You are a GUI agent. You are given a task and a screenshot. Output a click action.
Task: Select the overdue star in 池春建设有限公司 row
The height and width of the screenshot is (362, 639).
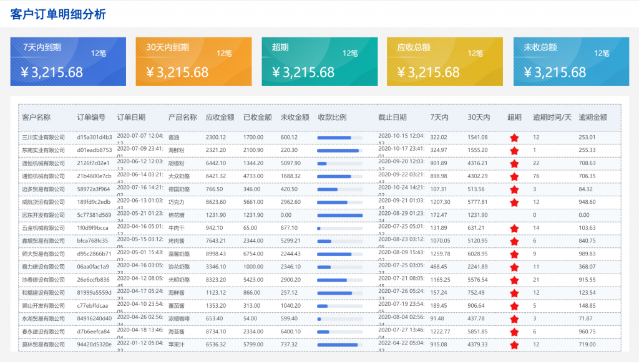tap(514, 280)
